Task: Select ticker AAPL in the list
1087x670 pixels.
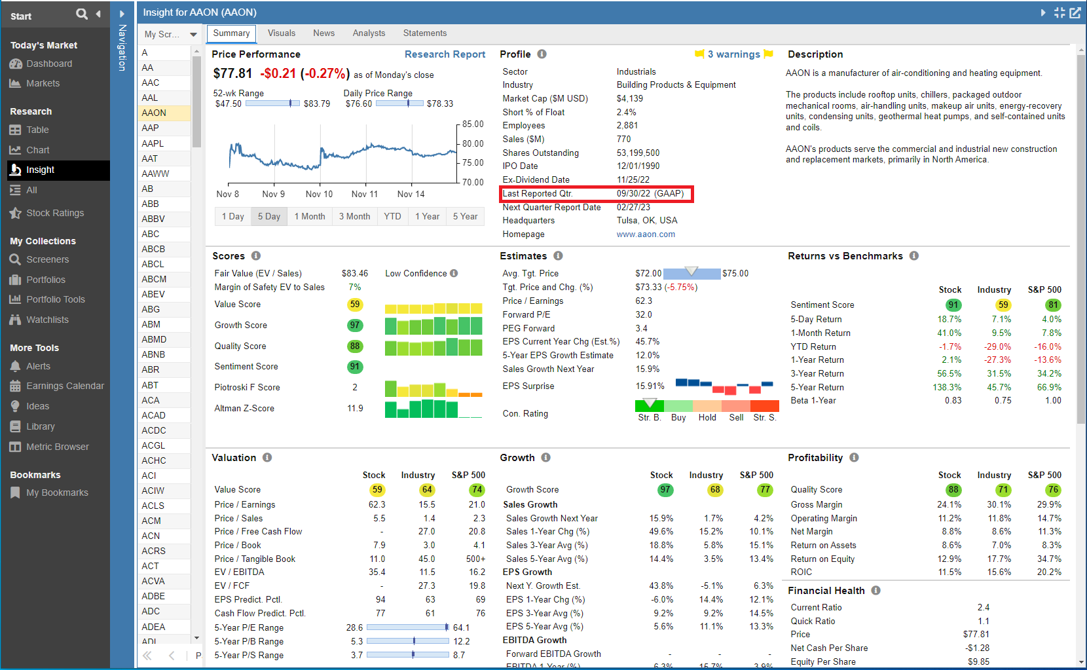Action: [x=164, y=143]
